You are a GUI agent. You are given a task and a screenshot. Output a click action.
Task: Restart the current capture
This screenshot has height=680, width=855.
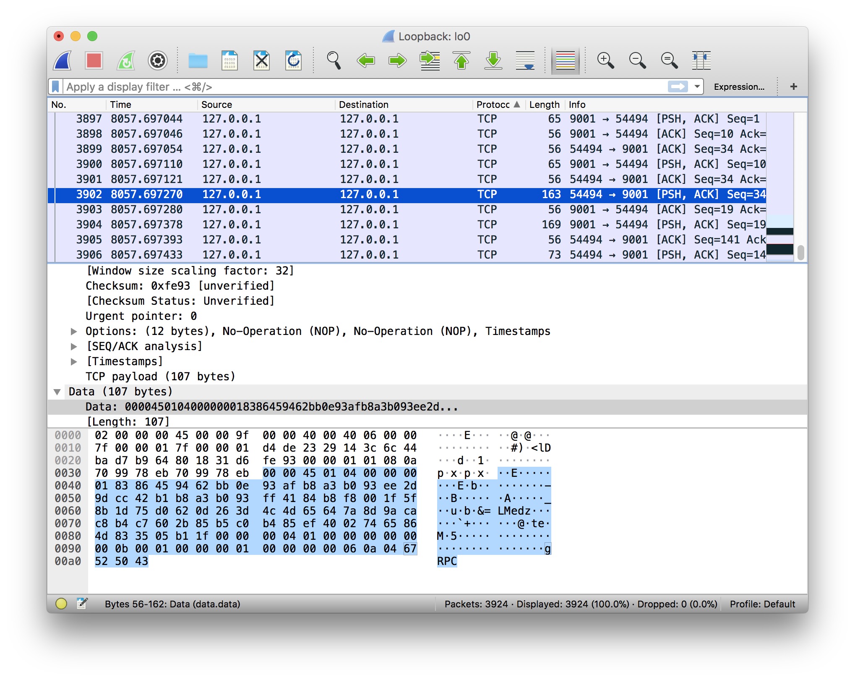point(126,60)
